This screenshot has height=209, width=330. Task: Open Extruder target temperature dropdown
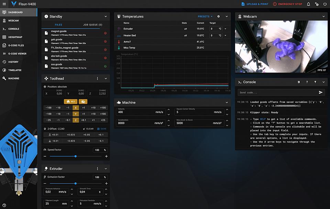(x=225, y=29)
